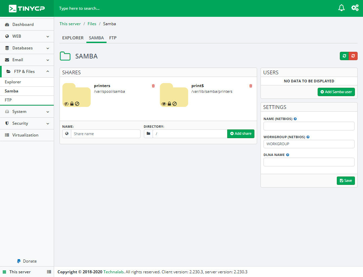Help icon for Name (NetBIOS)
The image size is (363, 277).
point(295,119)
